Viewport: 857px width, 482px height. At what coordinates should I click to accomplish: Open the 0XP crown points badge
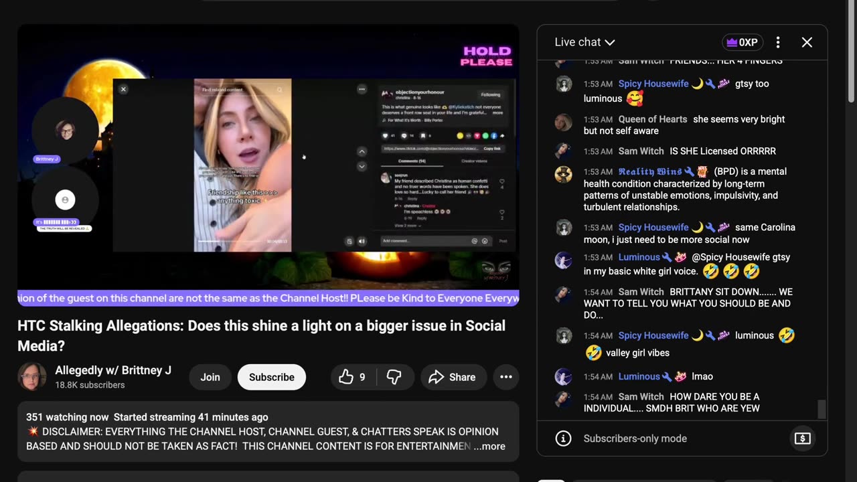point(743,42)
